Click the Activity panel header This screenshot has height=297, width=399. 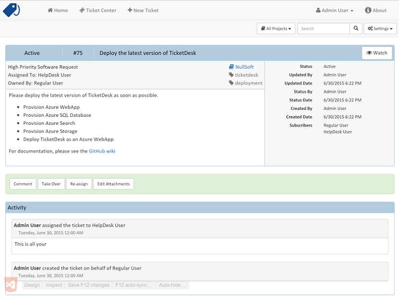[200, 208]
